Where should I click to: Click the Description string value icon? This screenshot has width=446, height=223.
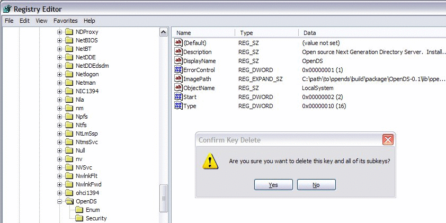pyautogui.click(x=179, y=52)
